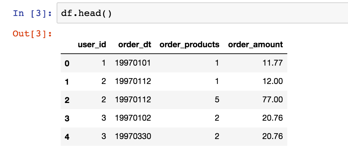
Task: Click the order amount in row index 4
Action: pos(274,137)
